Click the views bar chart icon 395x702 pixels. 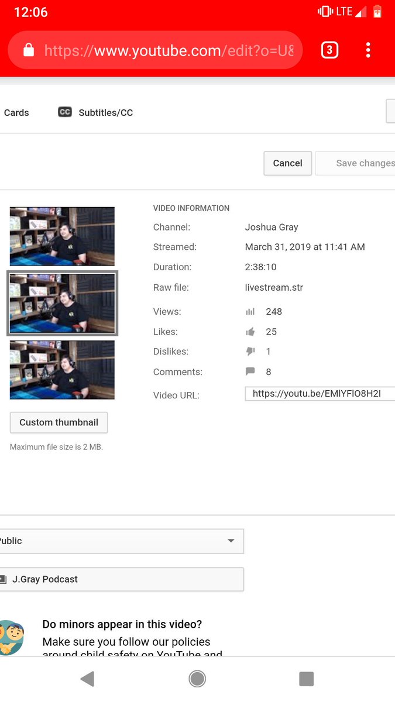point(250,312)
